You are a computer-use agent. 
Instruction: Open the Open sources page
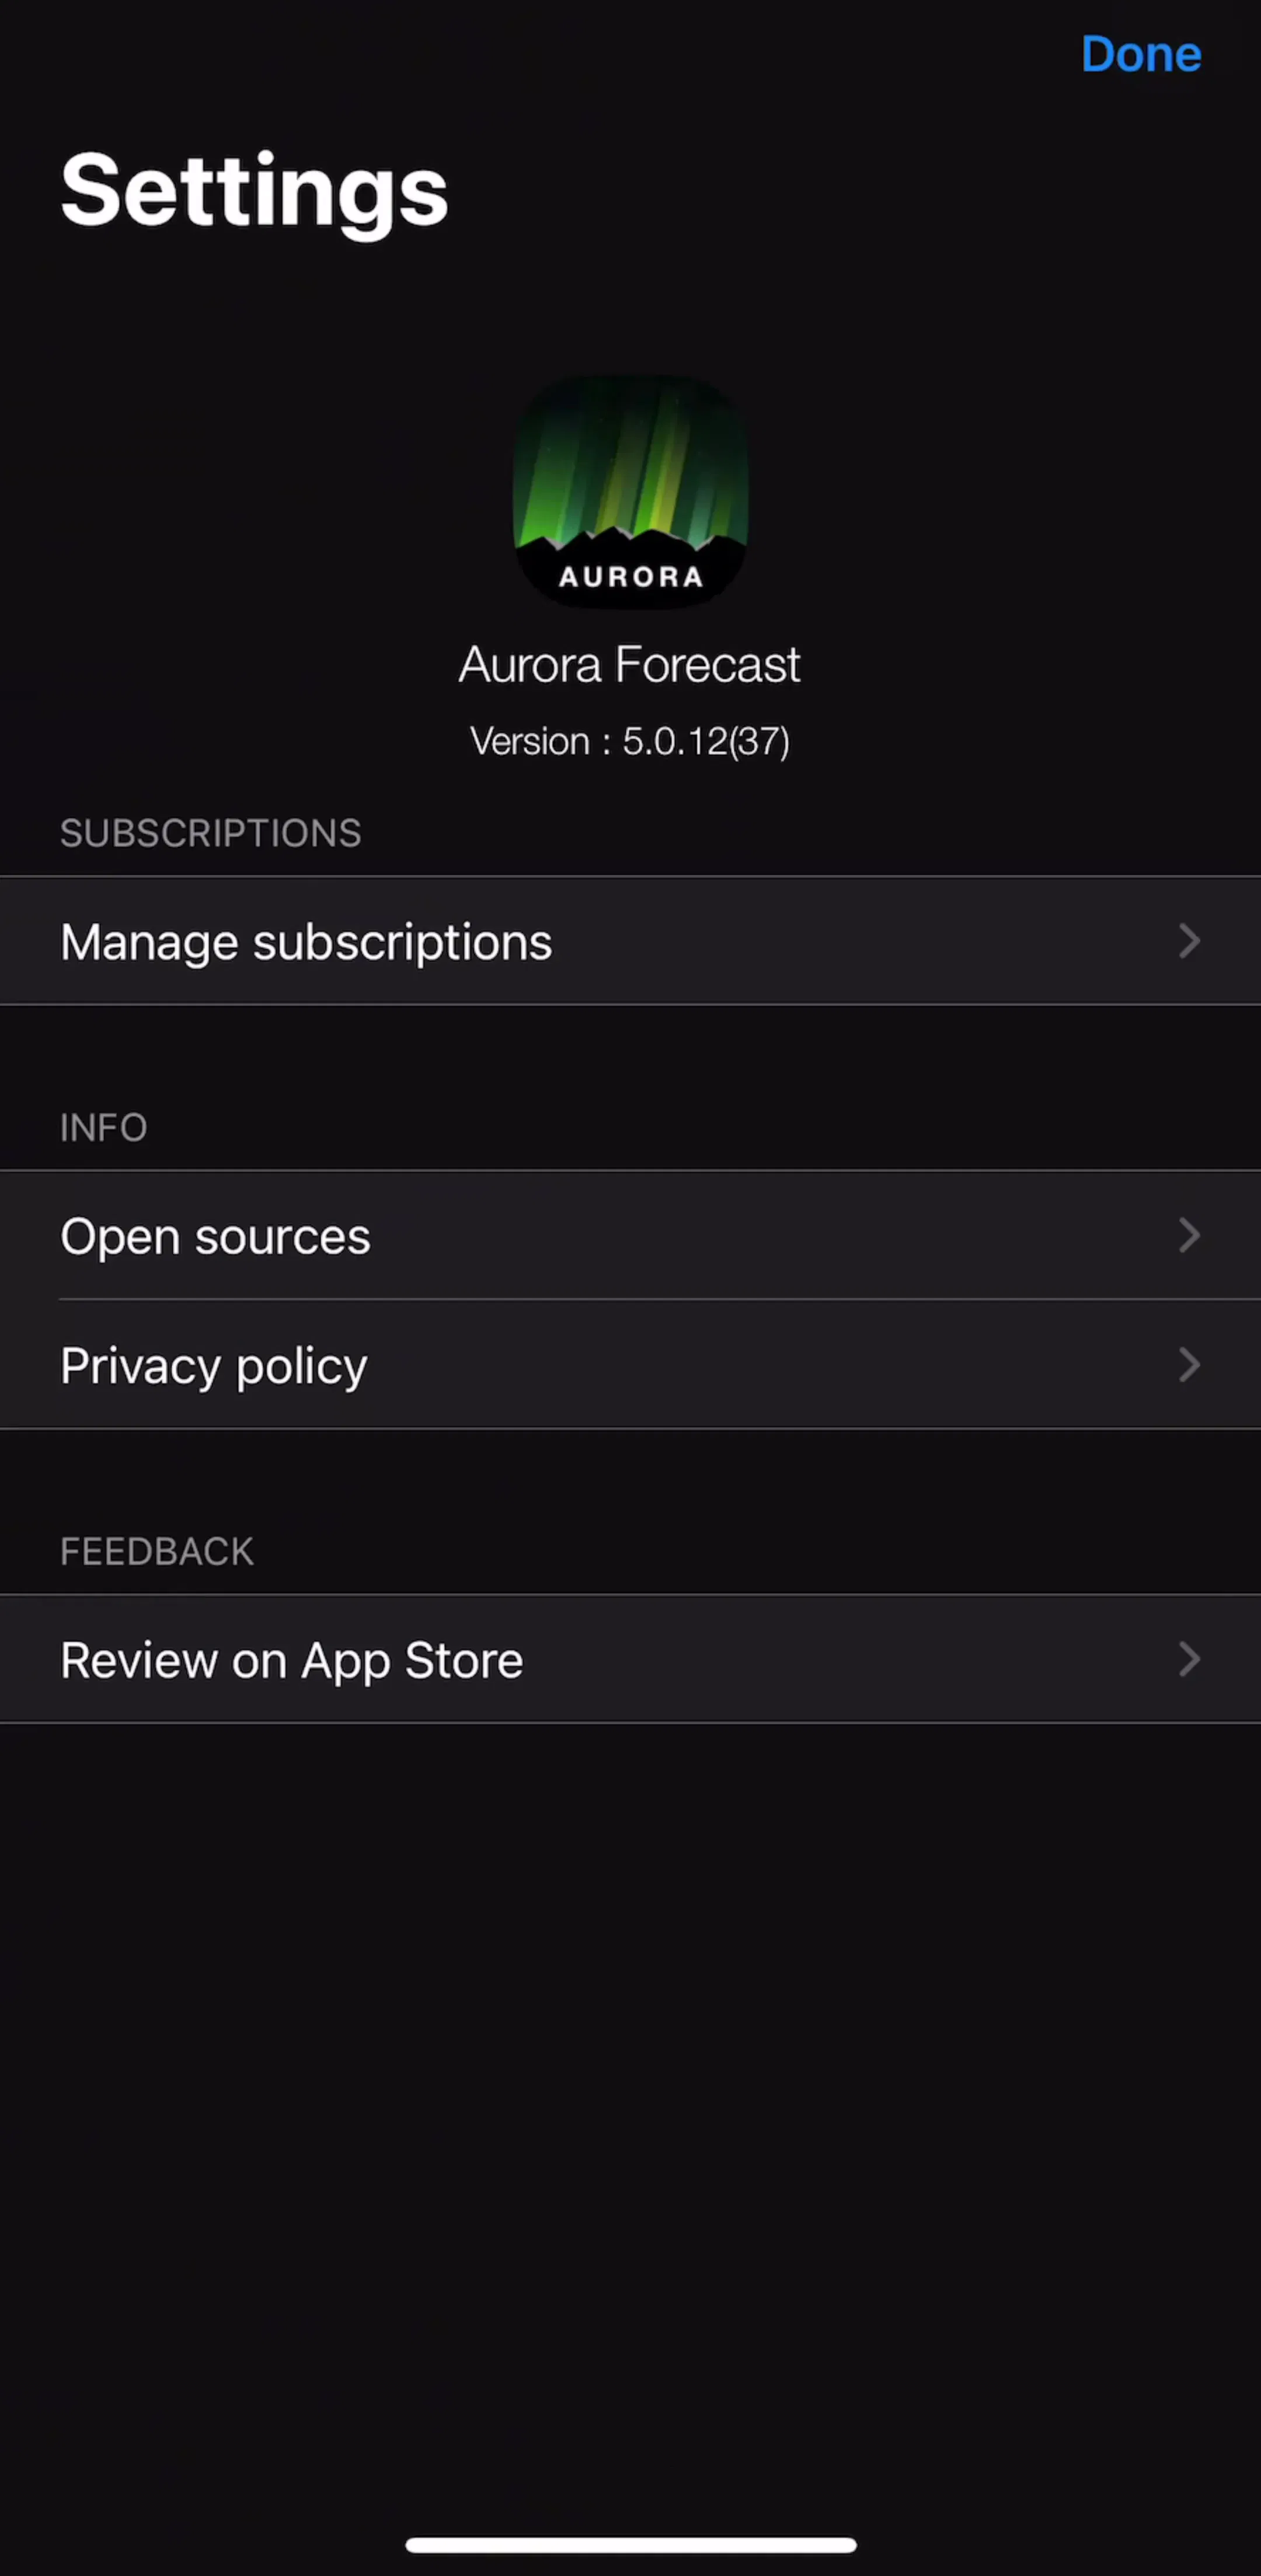click(x=630, y=1236)
